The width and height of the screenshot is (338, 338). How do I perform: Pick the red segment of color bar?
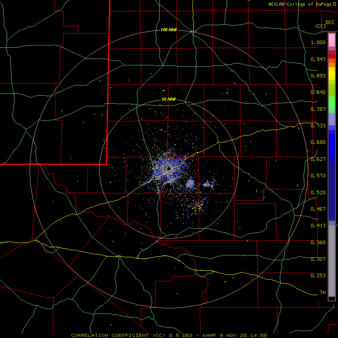pyautogui.click(x=332, y=56)
